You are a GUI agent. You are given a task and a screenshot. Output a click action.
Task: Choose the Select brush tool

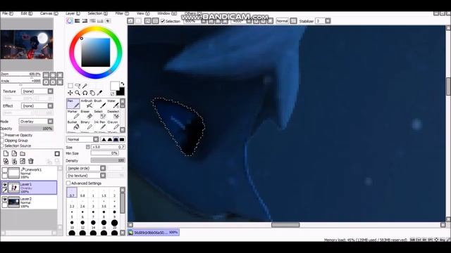point(100,115)
